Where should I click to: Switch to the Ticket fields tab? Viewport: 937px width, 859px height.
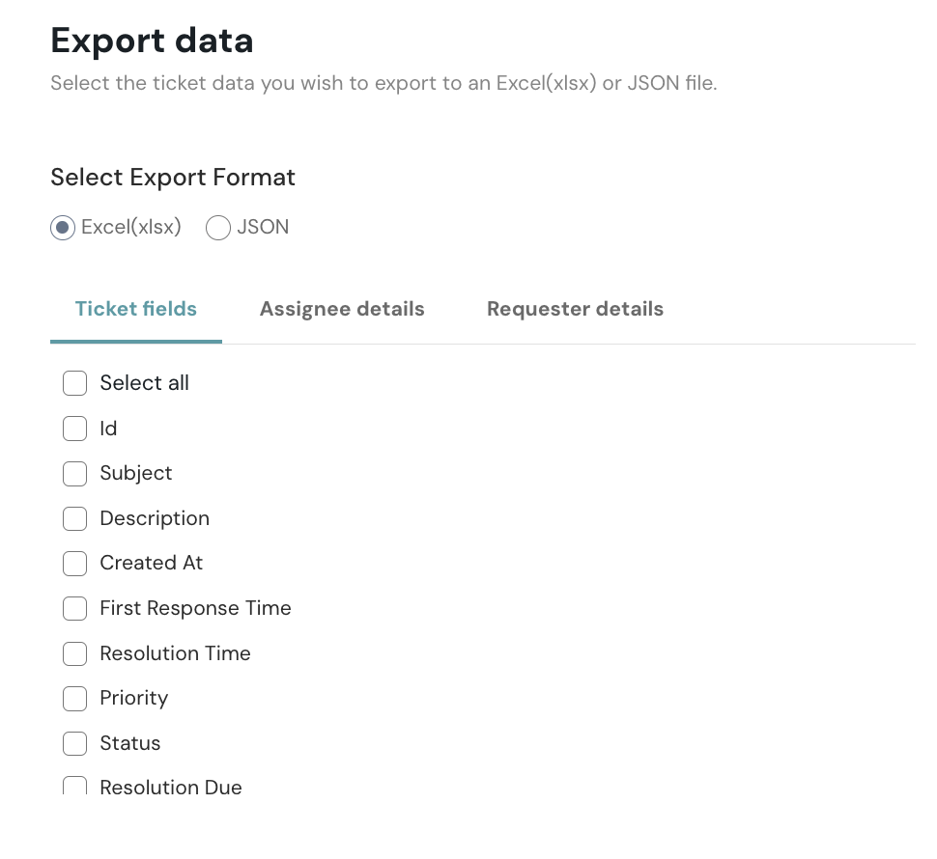click(136, 310)
